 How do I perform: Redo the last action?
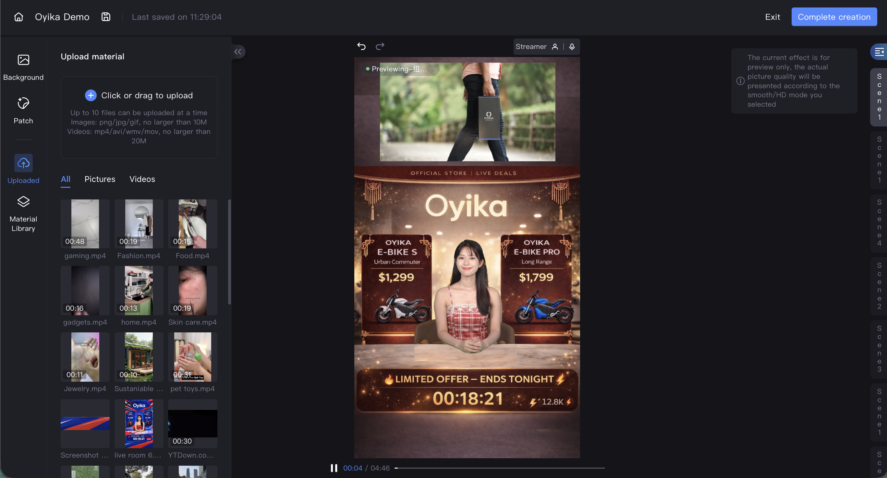tap(380, 46)
